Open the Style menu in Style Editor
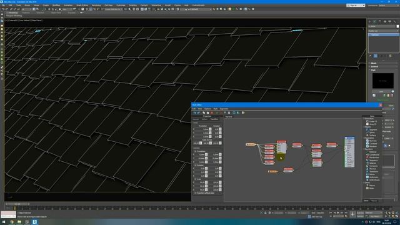 coord(215,109)
